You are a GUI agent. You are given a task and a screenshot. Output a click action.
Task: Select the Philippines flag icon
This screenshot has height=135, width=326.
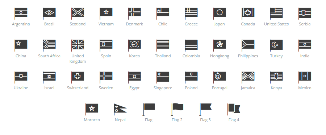(x=248, y=45)
